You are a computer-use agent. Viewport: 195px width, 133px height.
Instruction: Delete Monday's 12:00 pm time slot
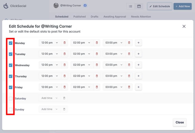coord(64,43)
